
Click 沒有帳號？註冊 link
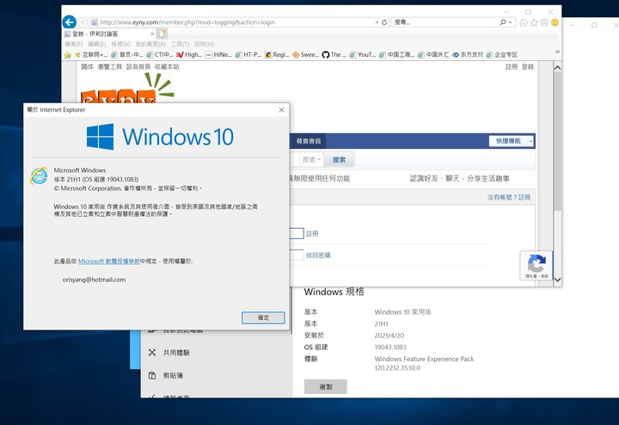click(x=509, y=197)
